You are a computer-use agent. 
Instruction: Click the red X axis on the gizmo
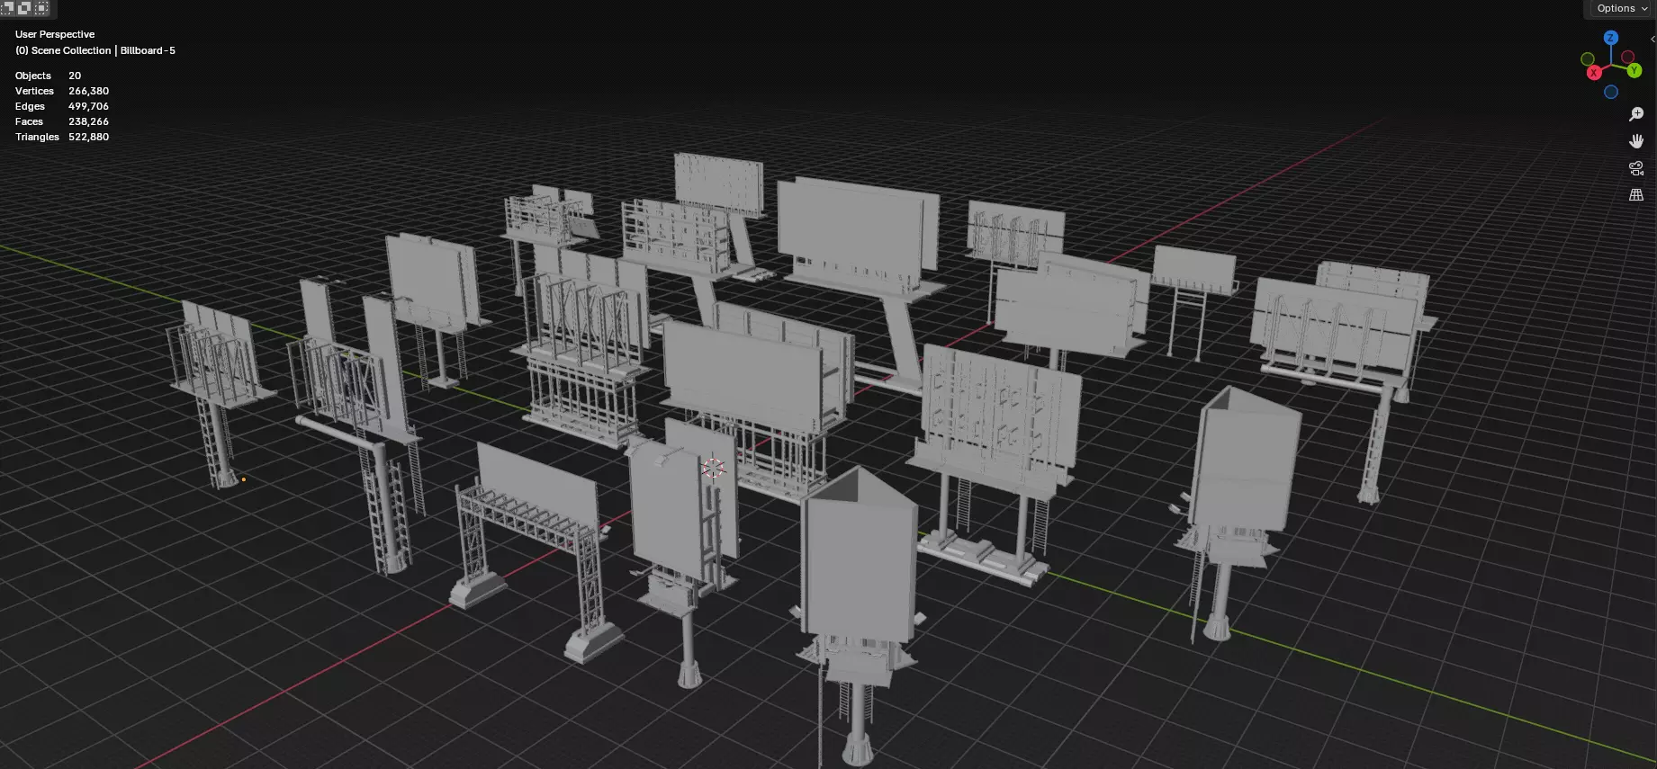[x=1594, y=73]
